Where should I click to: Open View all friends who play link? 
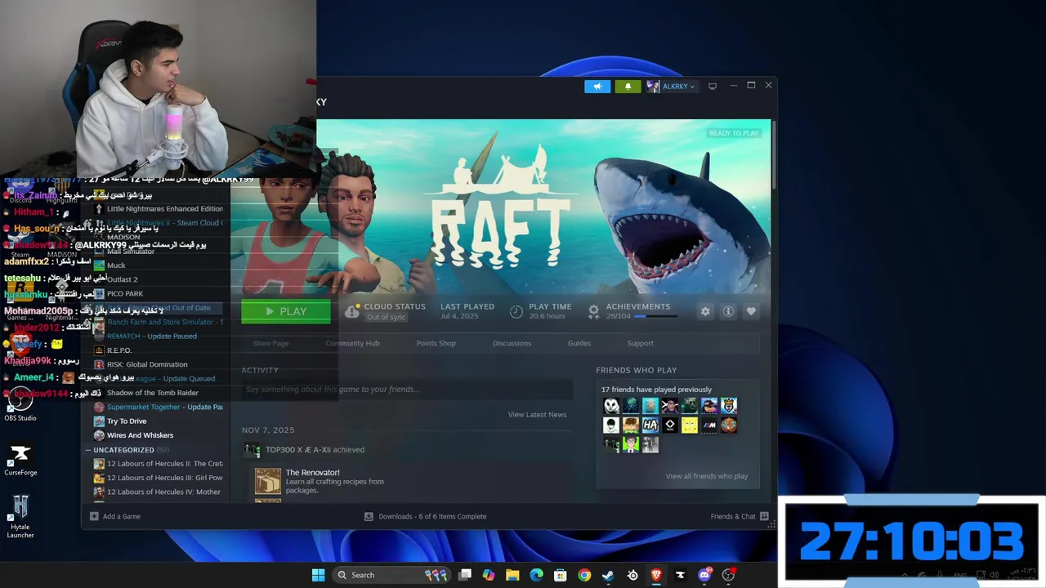pyautogui.click(x=707, y=476)
